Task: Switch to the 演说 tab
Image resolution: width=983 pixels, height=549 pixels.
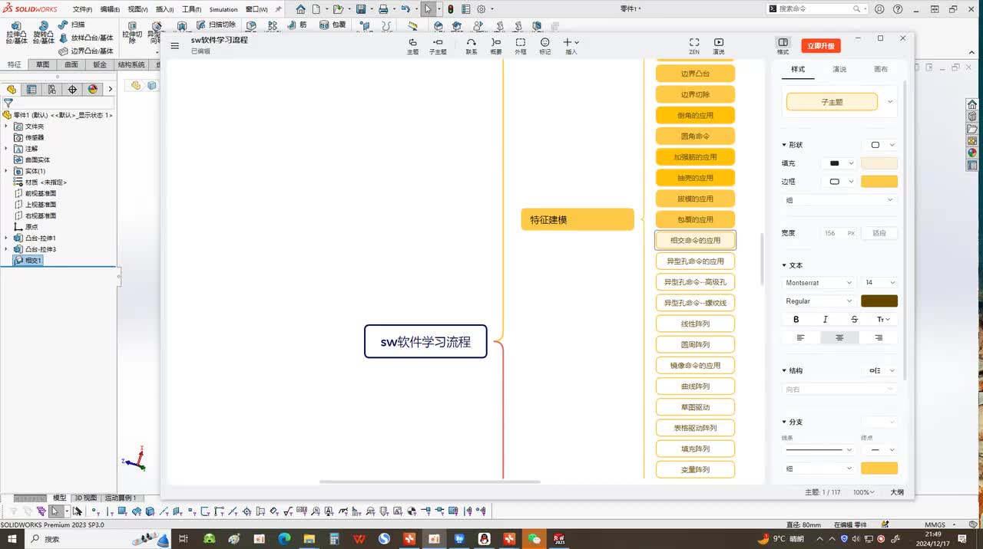Action: coord(839,69)
